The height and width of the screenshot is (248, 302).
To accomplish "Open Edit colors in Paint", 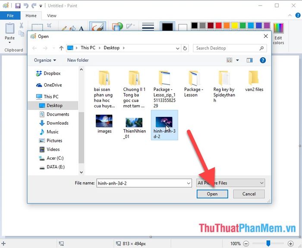I will pyautogui.click(x=278, y=34).
